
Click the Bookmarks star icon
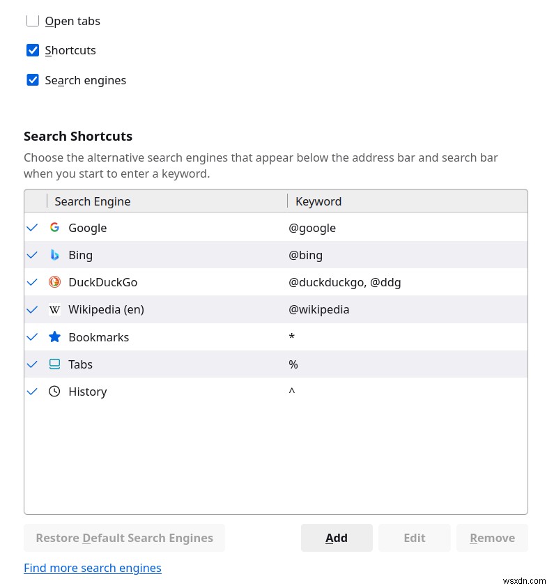click(55, 336)
